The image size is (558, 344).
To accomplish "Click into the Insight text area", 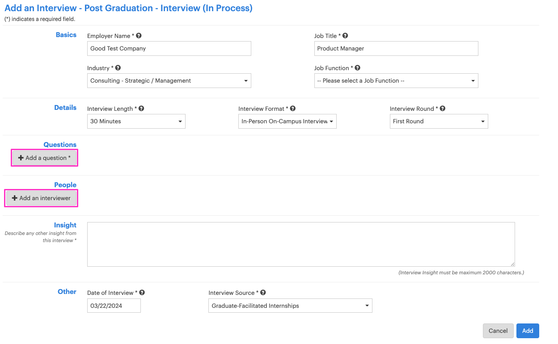I will [x=300, y=244].
